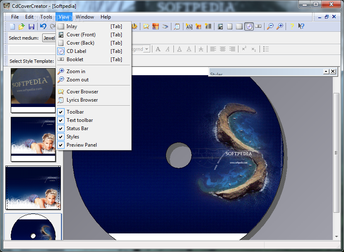Open the Window menu

85,17
